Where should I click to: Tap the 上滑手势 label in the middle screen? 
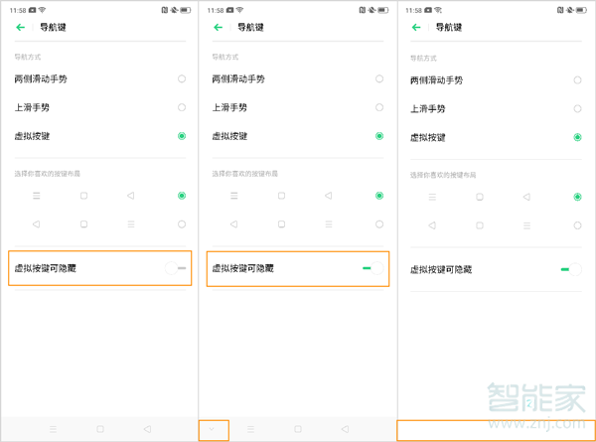pyautogui.click(x=229, y=107)
